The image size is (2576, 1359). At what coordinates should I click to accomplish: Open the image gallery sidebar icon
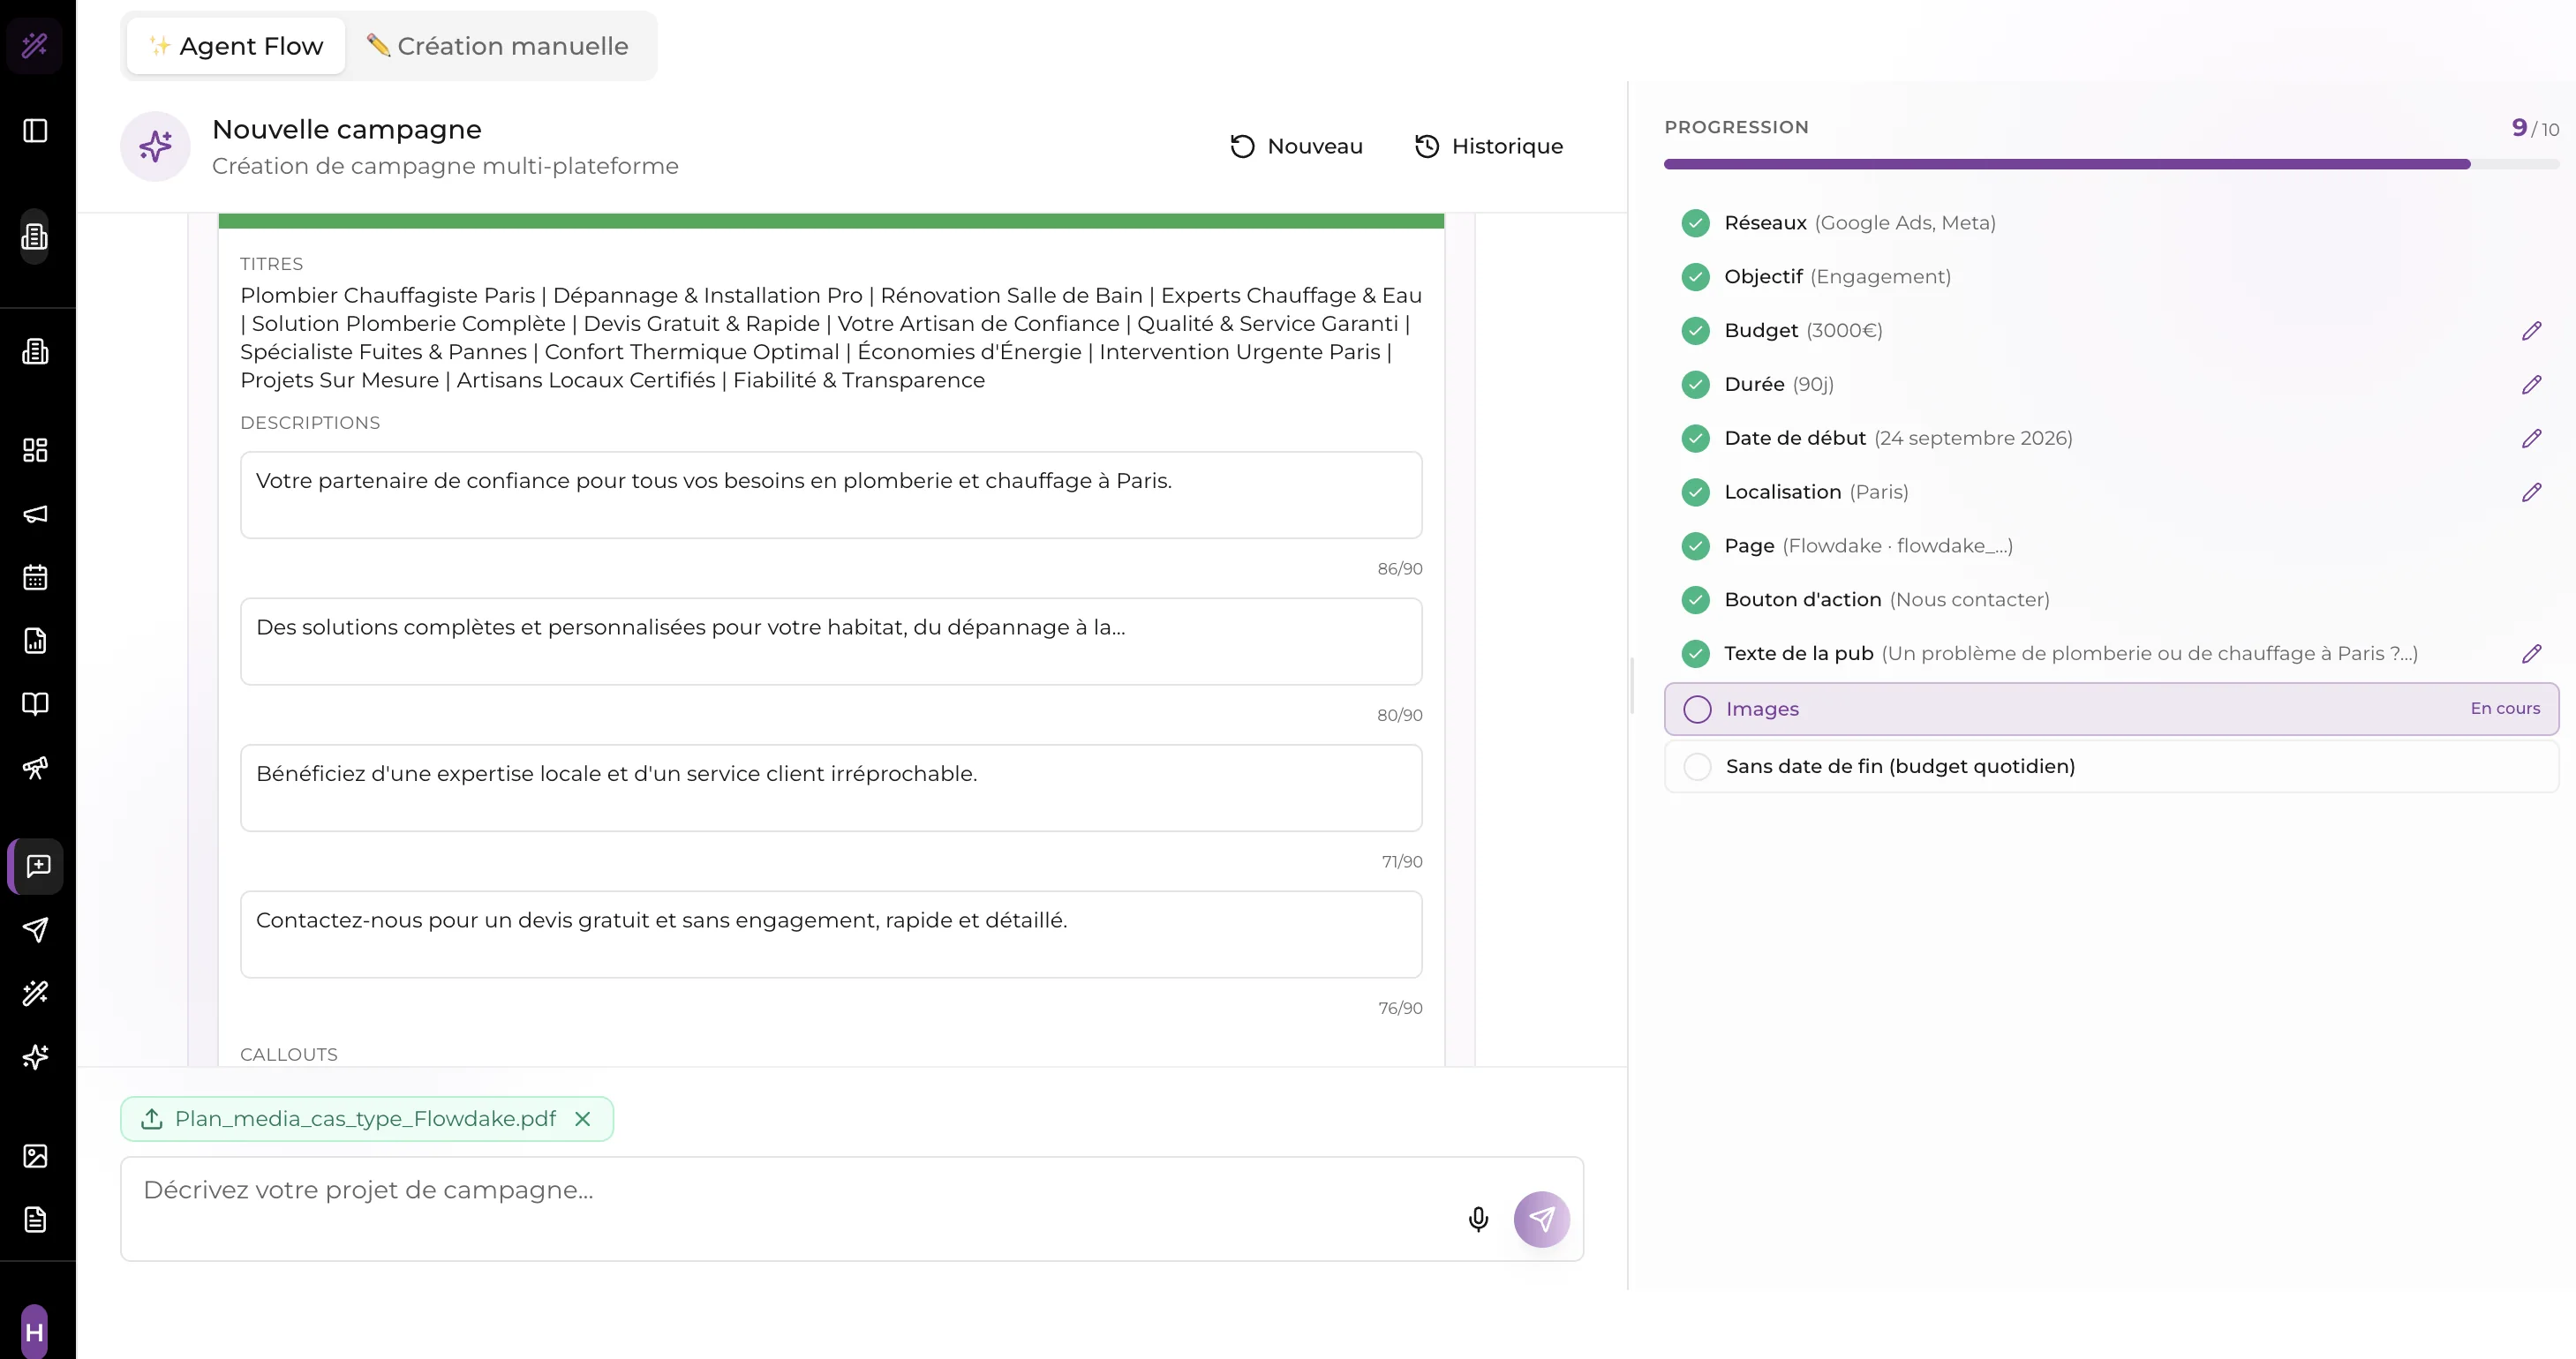click(x=35, y=1156)
